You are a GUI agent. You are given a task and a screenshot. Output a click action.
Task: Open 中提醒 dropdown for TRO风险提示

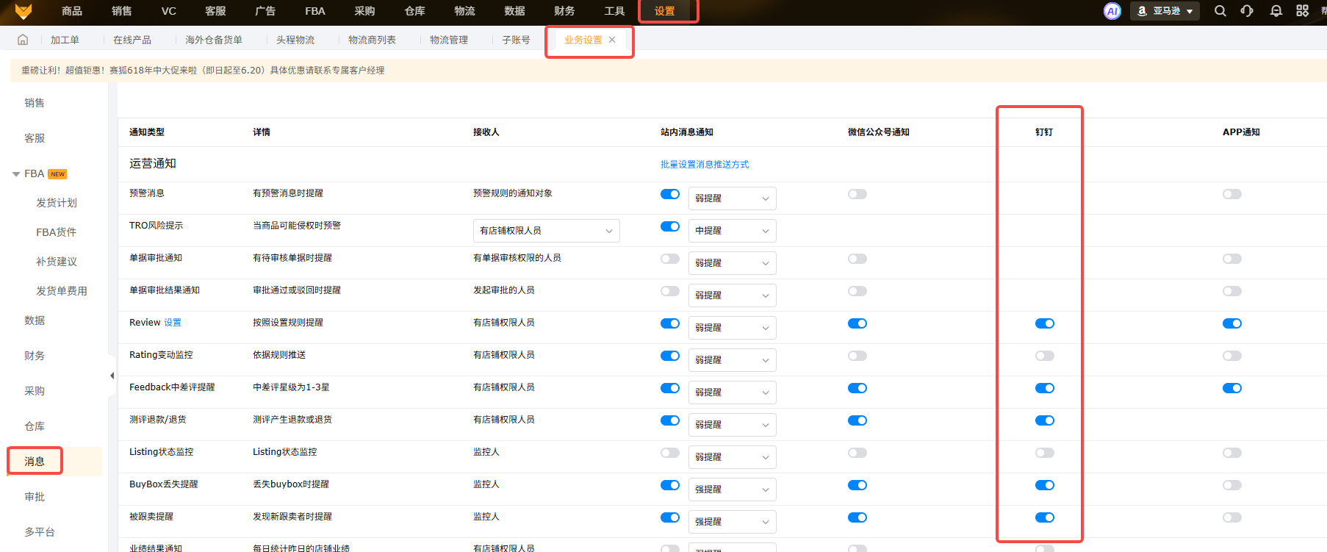click(732, 231)
